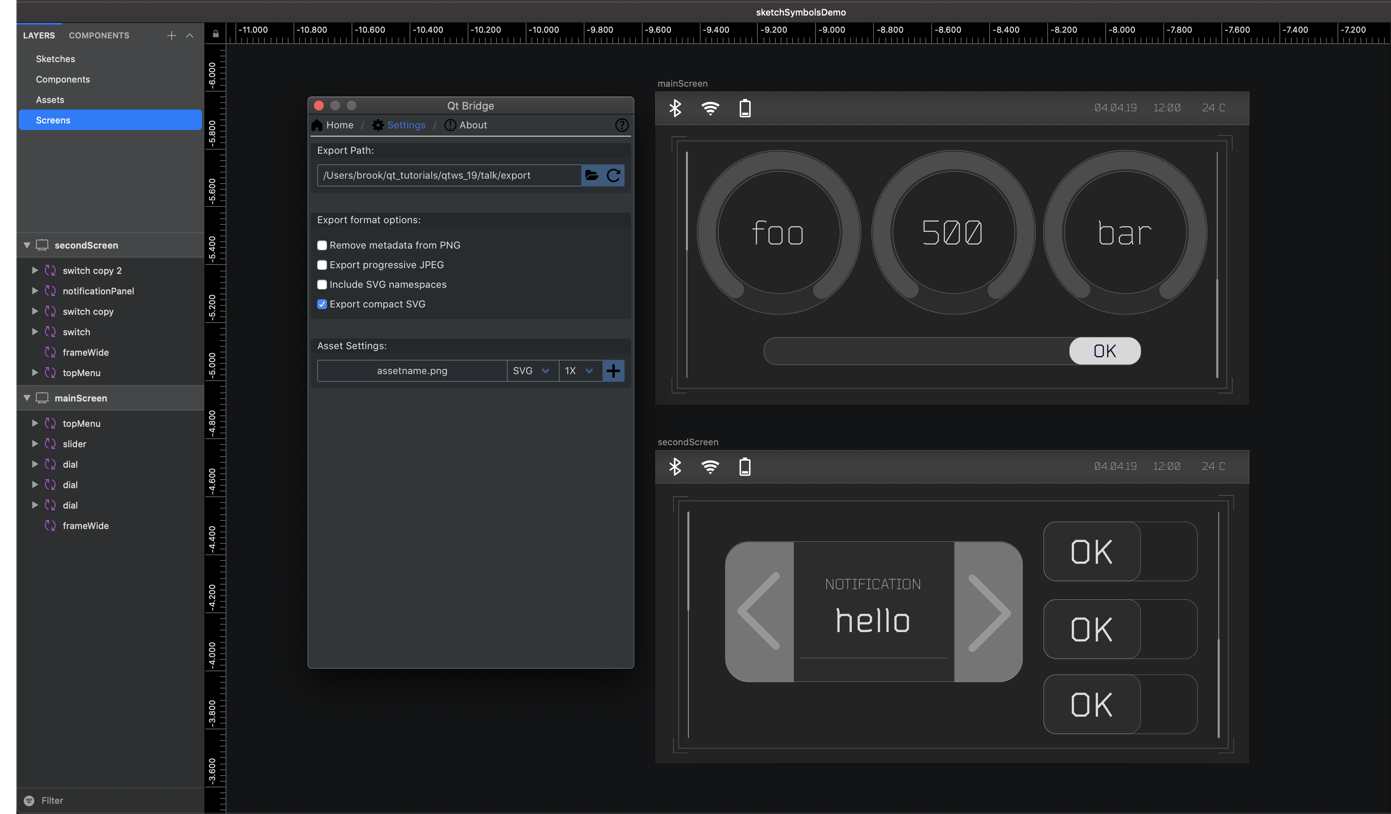The image size is (1391, 814).
Task: Select Assets in the sidebar
Action: pos(50,99)
